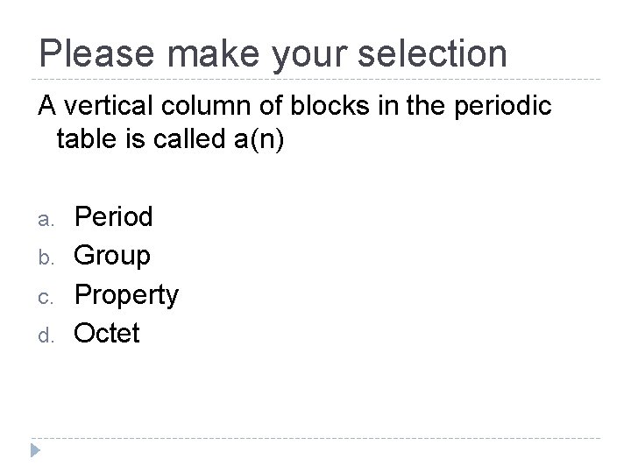Click the word 'periodic' in the question

coord(503,107)
